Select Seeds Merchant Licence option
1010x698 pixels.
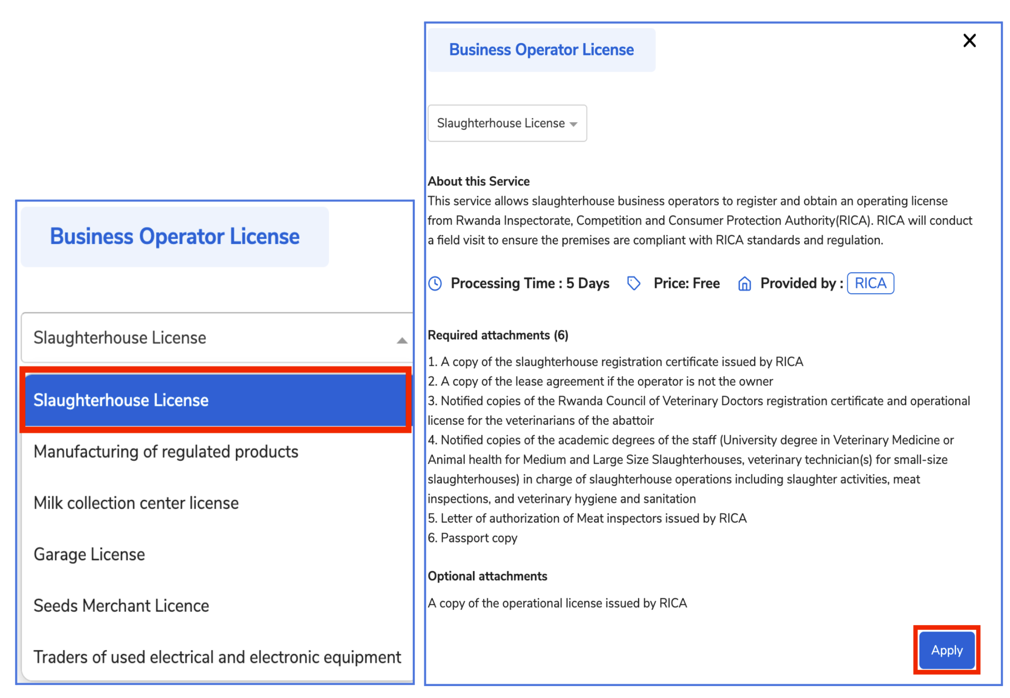(x=121, y=606)
